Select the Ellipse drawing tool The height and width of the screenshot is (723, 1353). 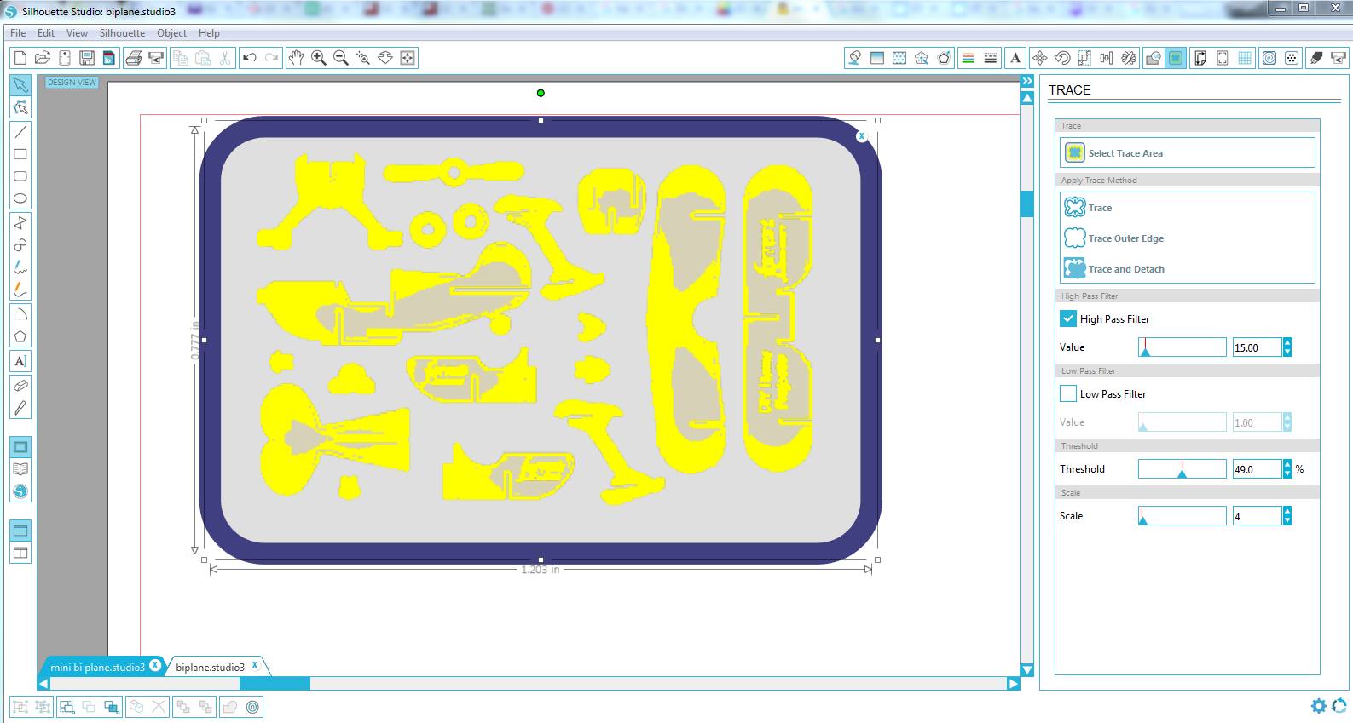point(20,198)
